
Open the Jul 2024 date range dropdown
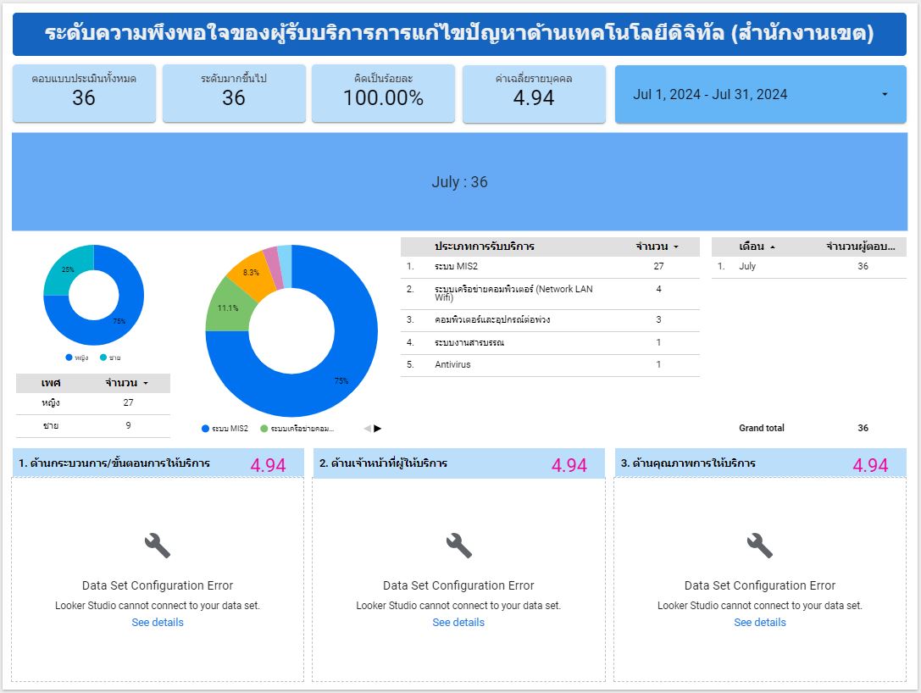pyautogui.click(x=885, y=95)
